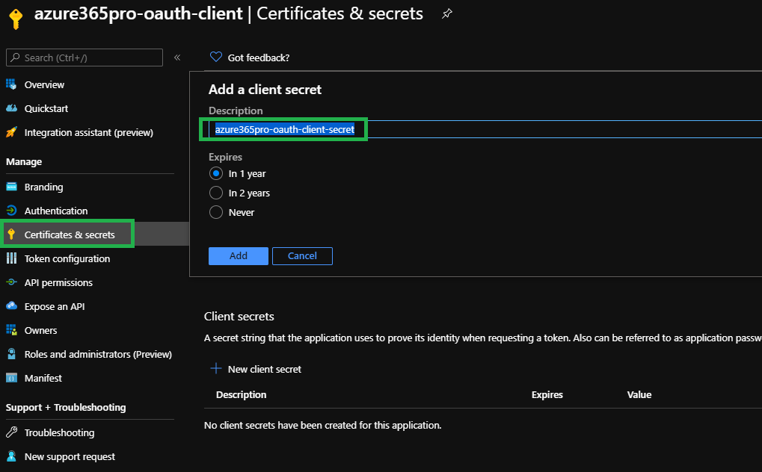Open Roles and administrators (Preview)
762x472 pixels.
(x=98, y=354)
